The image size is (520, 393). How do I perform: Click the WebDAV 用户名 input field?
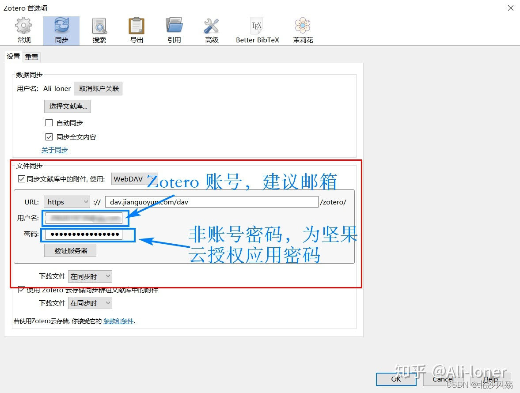tap(84, 218)
